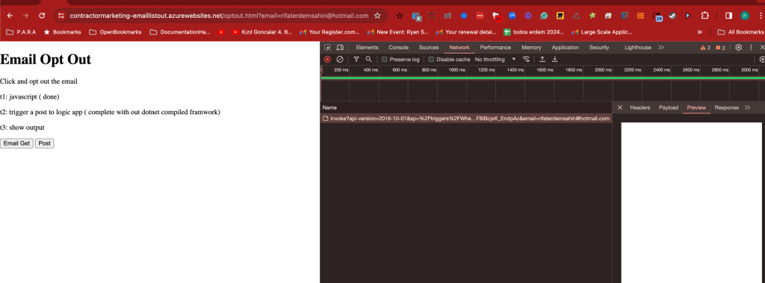Open the site information icon in the address bar
Viewport: 765px width, 283px height.
(x=61, y=16)
